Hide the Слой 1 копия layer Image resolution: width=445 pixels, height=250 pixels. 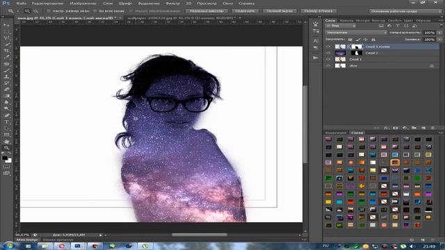329,47
